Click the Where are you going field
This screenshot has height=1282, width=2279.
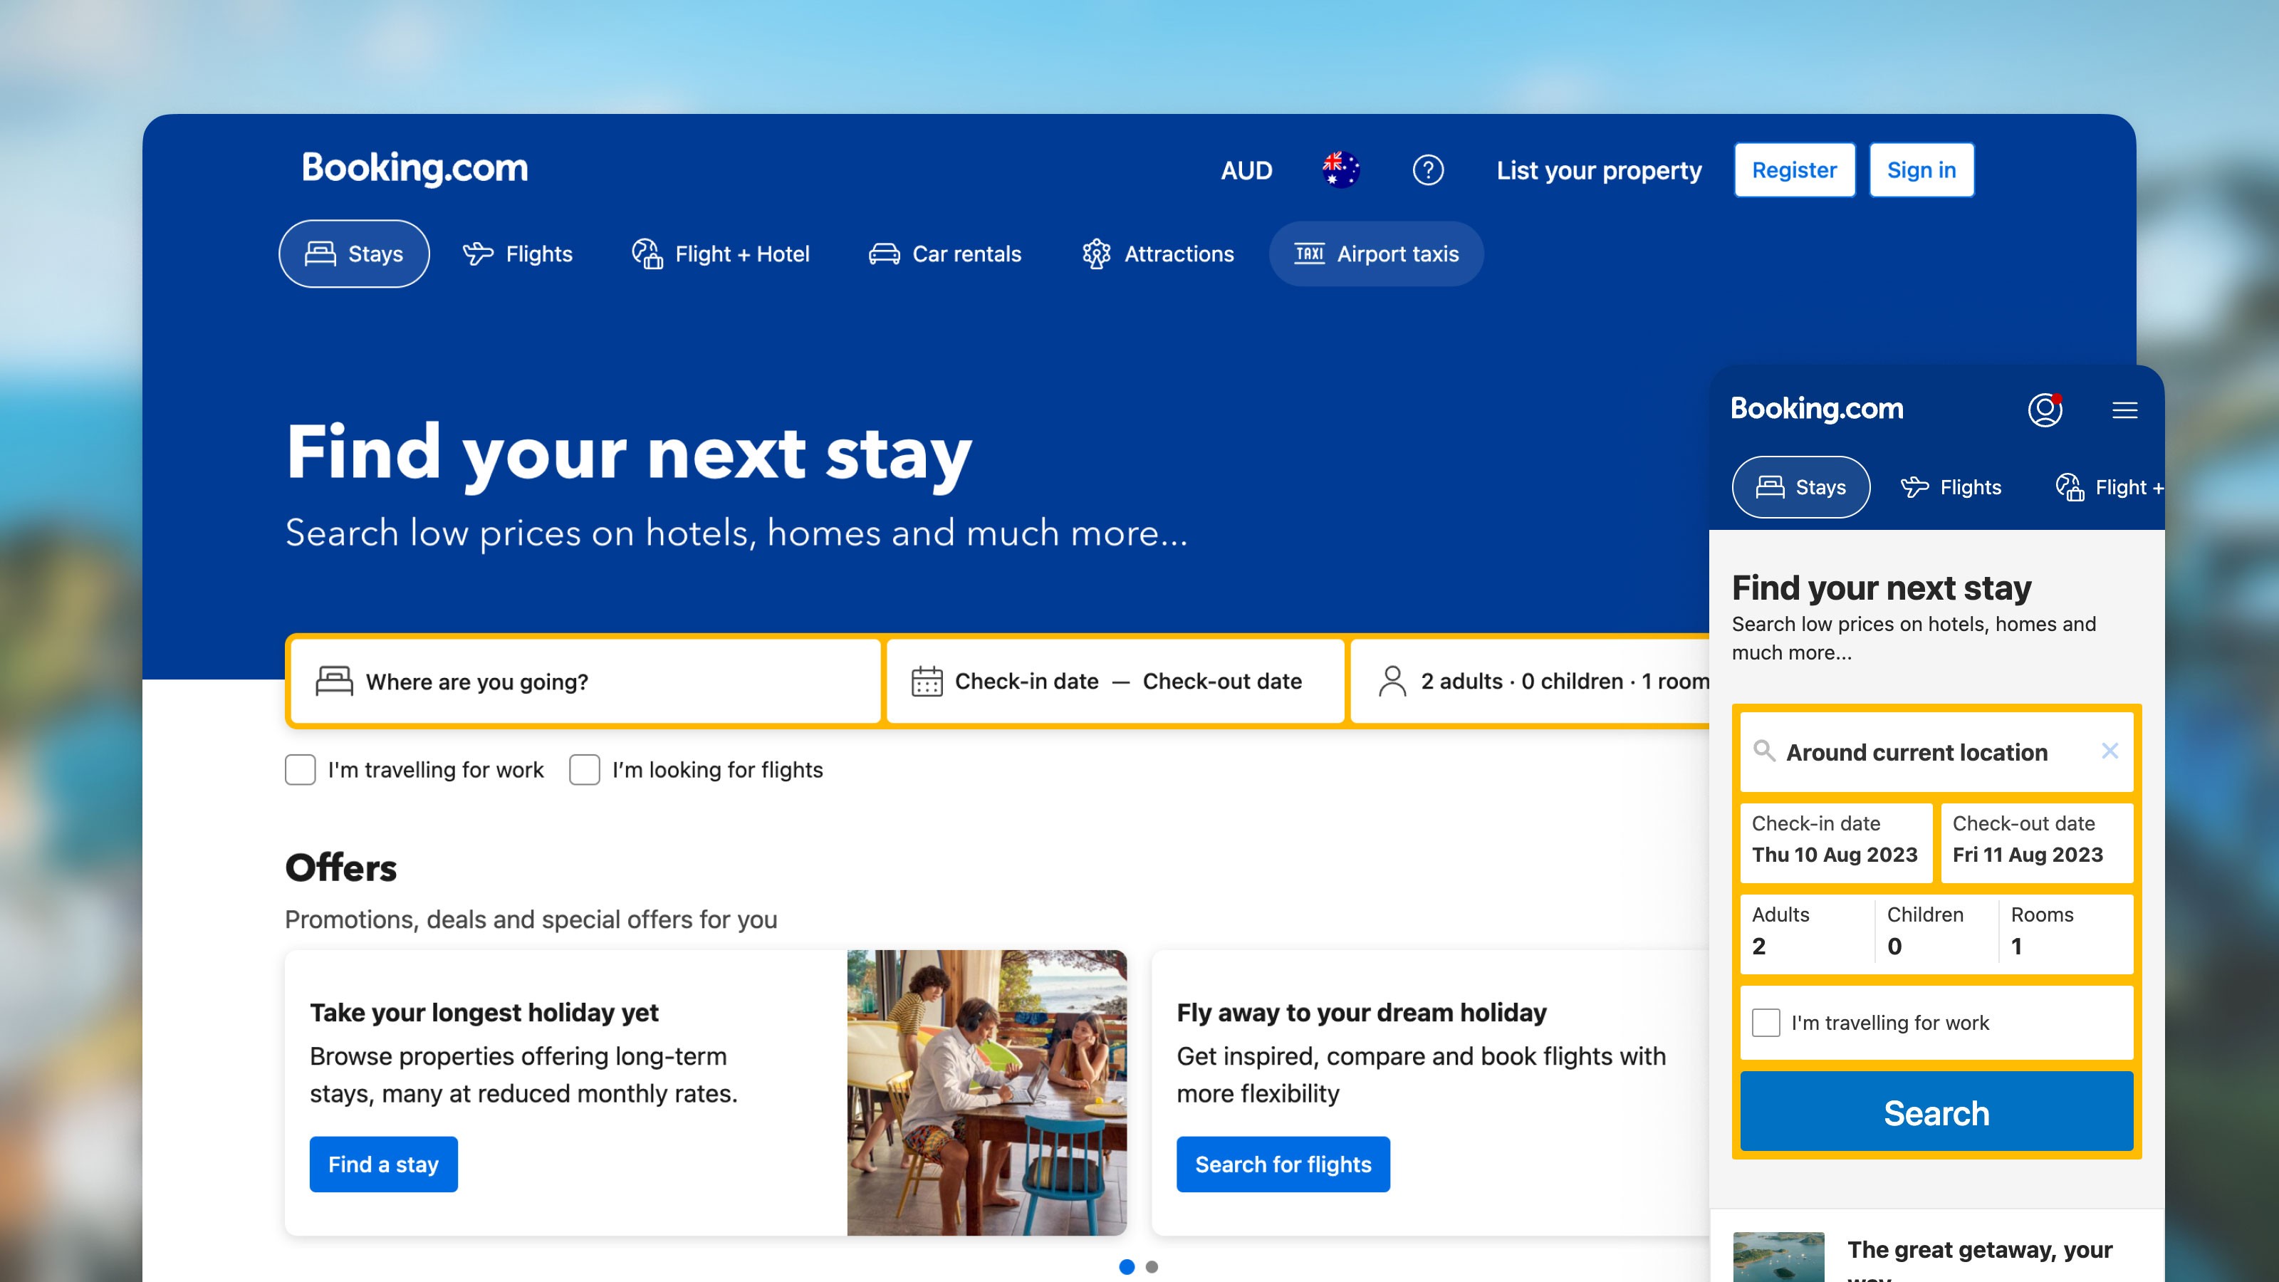pos(585,682)
